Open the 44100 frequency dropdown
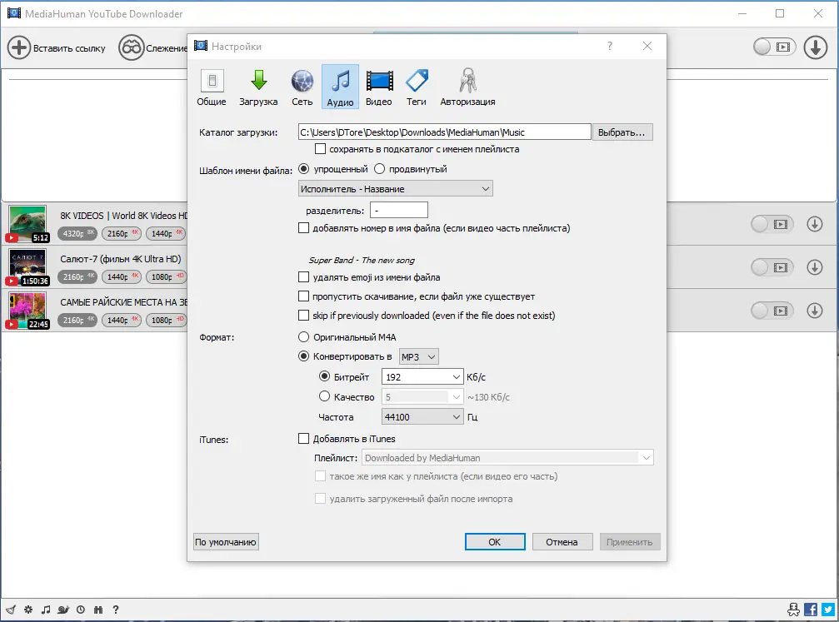839x622 pixels. coord(422,417)
